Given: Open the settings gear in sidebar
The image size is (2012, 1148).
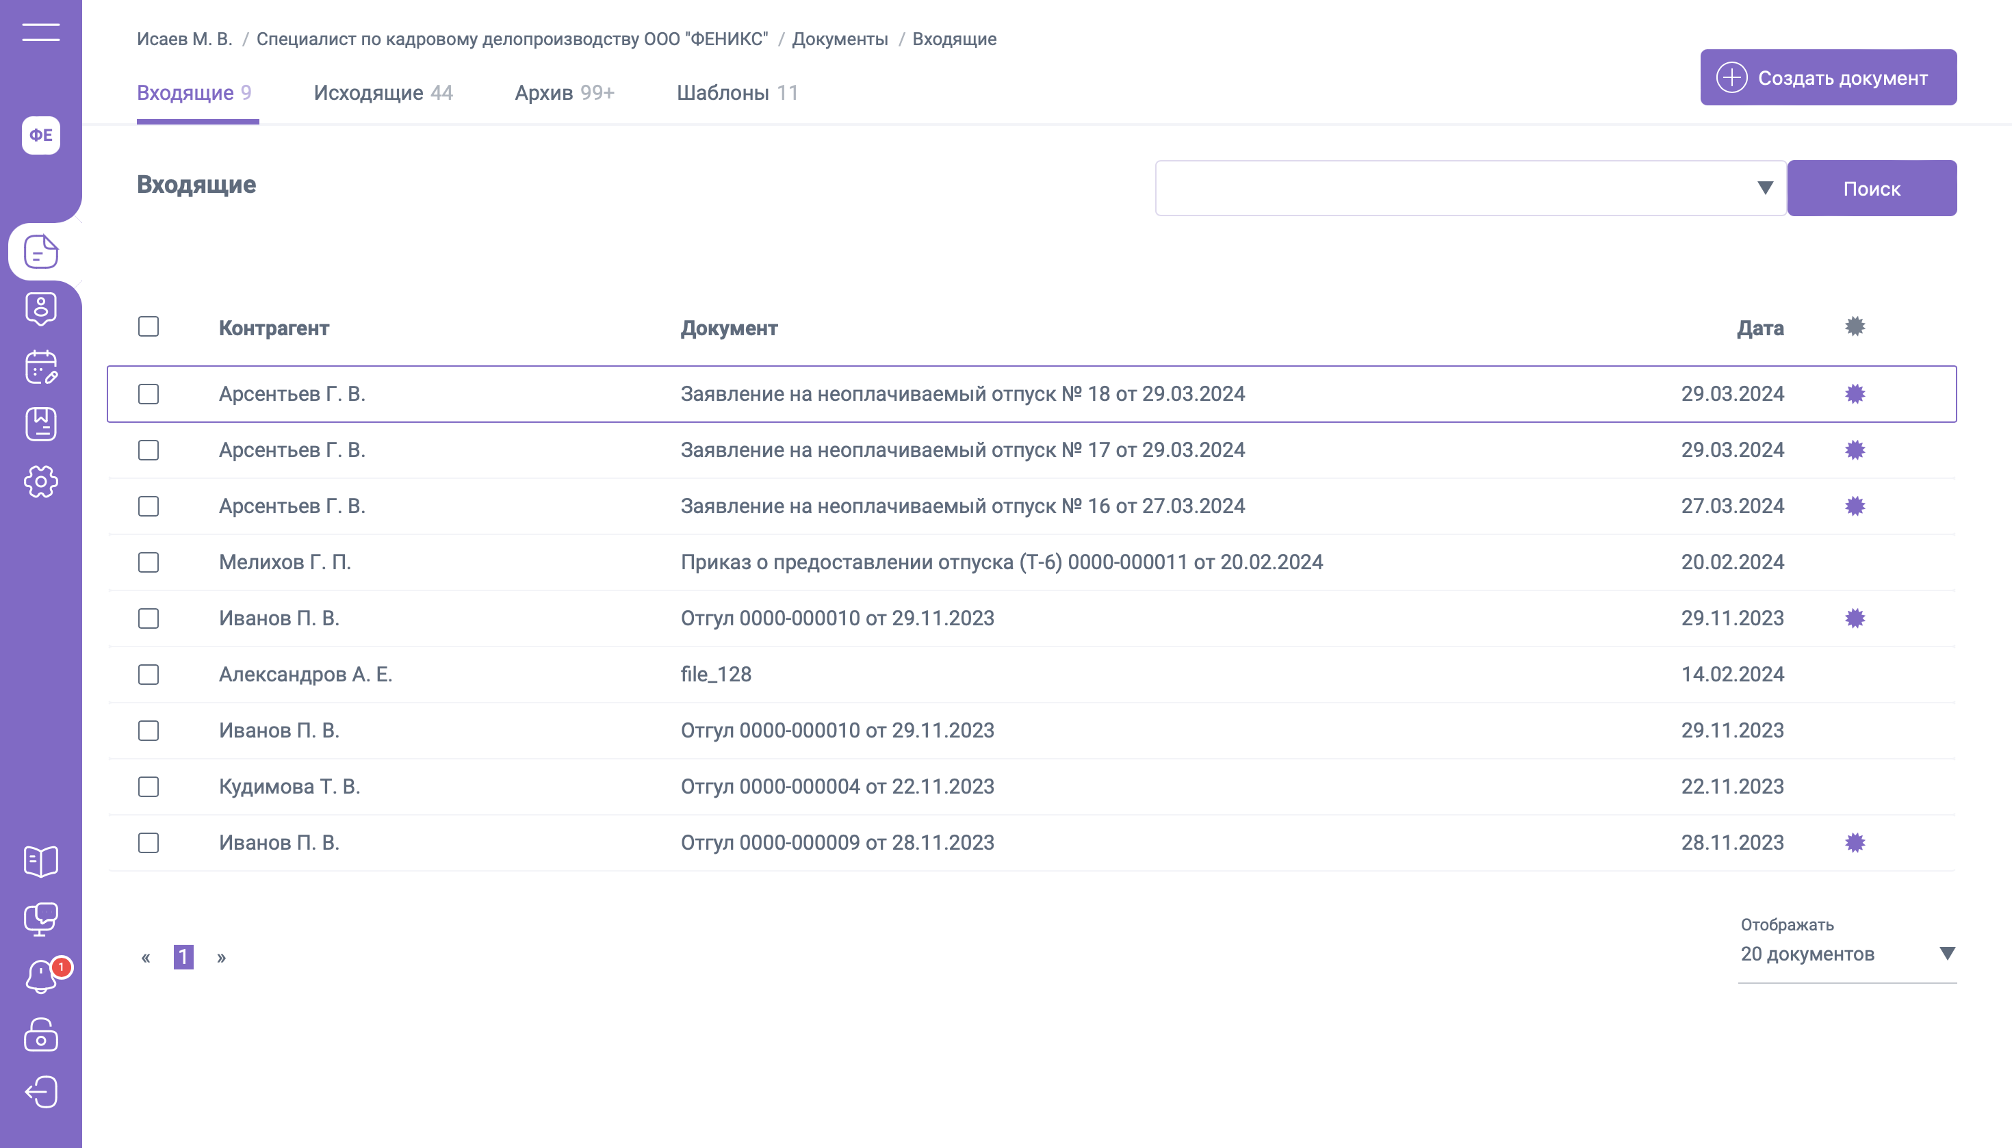Looking at the screenshot, I should point(41,482).
